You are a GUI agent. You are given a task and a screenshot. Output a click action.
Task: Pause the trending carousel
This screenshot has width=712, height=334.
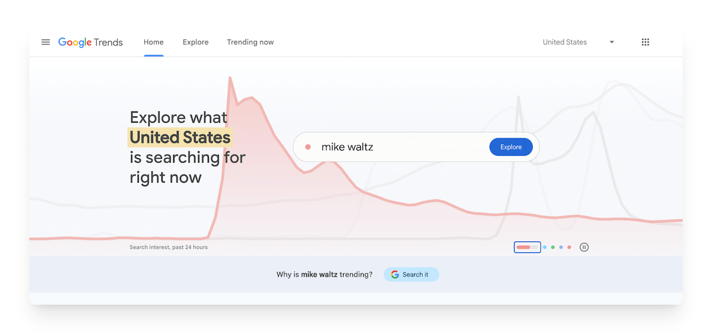(584, 247)
